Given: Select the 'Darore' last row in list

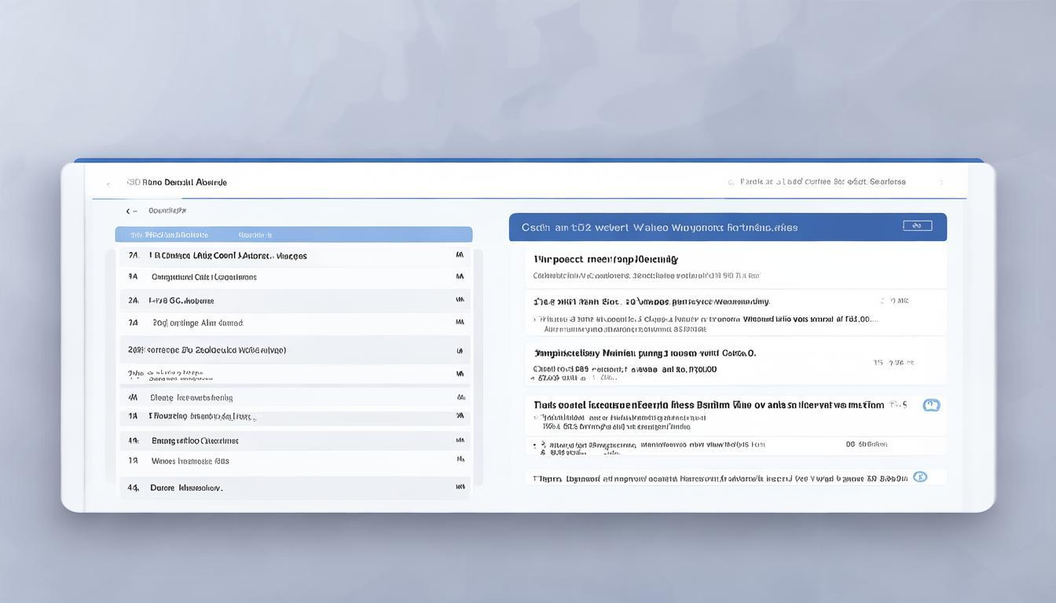Looking at the screenshot, I should (186, 488).
